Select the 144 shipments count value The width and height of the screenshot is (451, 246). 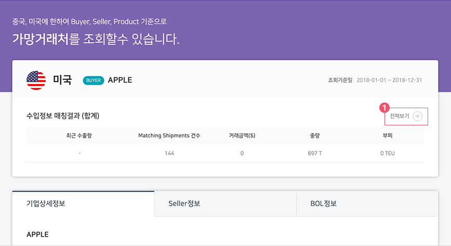coord(169,153)
